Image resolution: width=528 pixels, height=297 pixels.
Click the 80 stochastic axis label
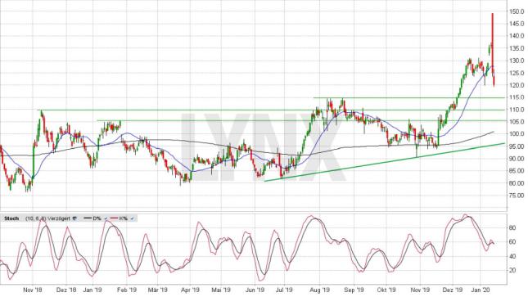tap(512, 228)
